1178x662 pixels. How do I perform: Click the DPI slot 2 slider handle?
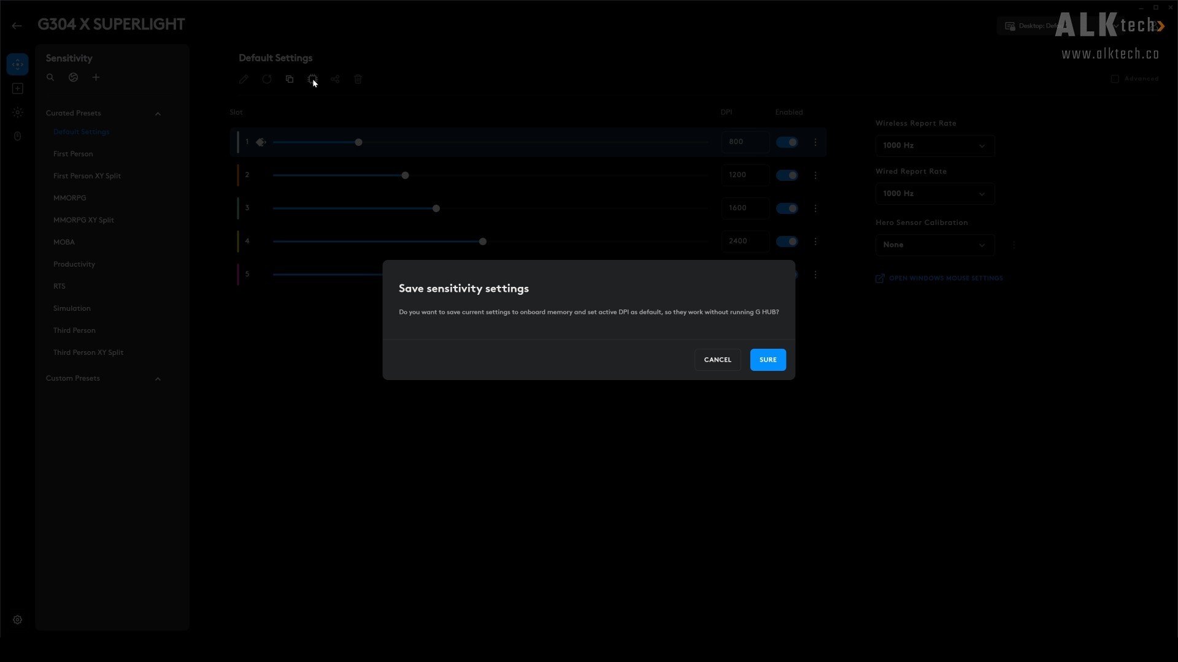point(405,175)
